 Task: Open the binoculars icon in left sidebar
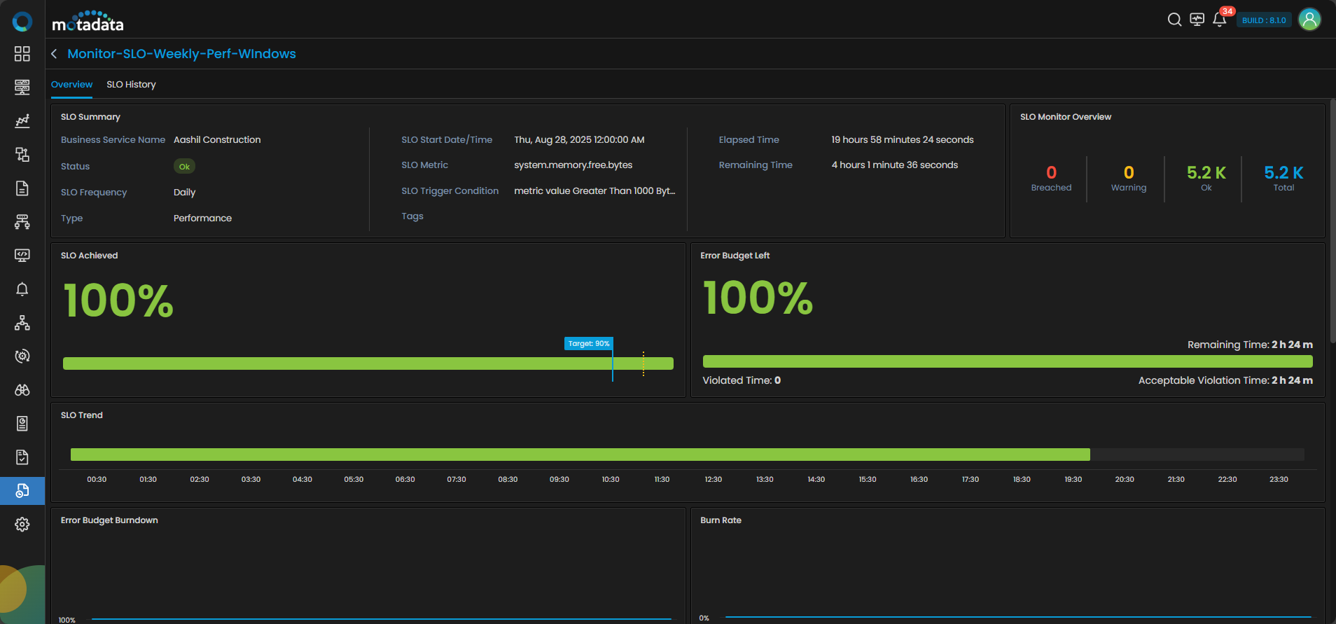click(22, 390)
